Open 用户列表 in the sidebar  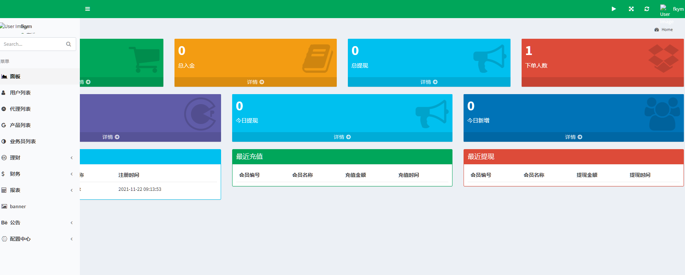click(20, 93)
